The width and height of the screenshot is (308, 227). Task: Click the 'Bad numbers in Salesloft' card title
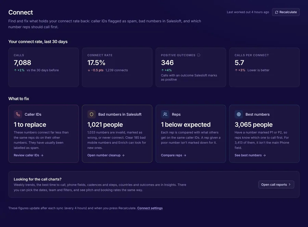120,114
